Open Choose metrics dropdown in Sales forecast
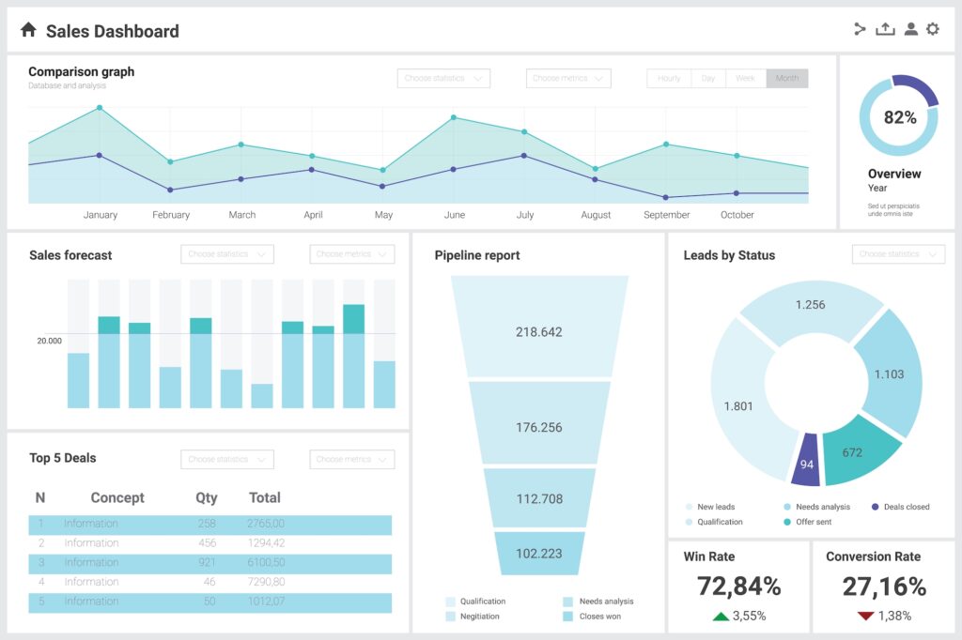 (352, 253)
